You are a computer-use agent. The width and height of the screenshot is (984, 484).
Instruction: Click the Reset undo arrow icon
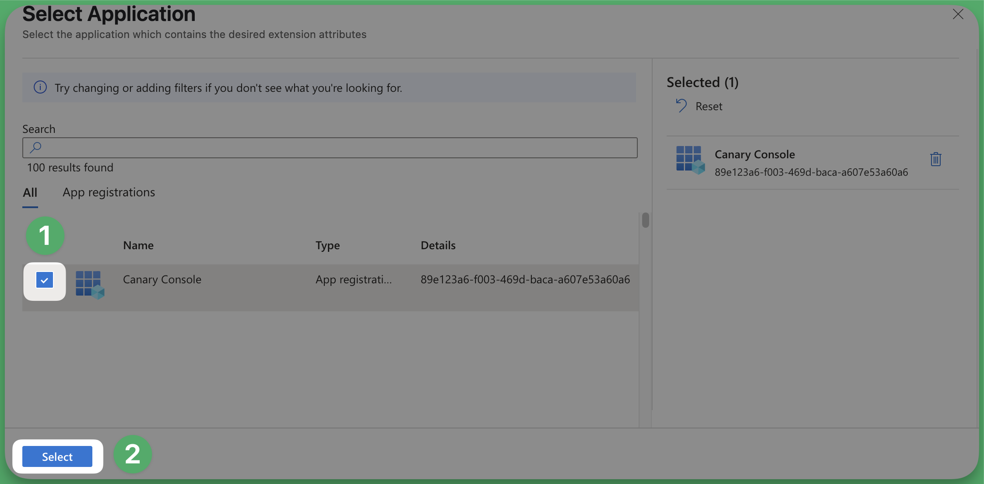[681, 106]
